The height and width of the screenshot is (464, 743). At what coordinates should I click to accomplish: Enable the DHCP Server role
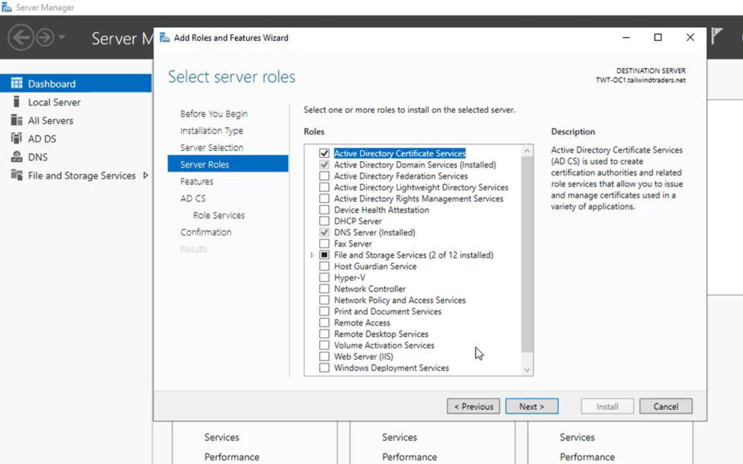[323, 221]
